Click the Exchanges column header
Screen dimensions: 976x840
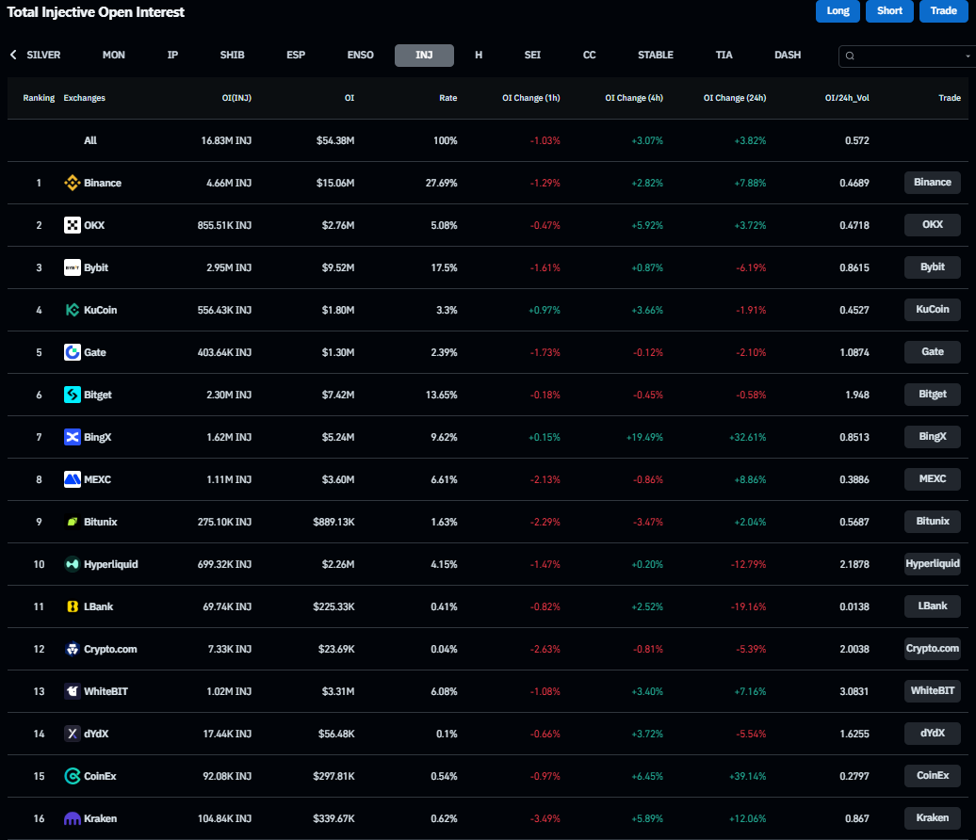pos(84,98)
